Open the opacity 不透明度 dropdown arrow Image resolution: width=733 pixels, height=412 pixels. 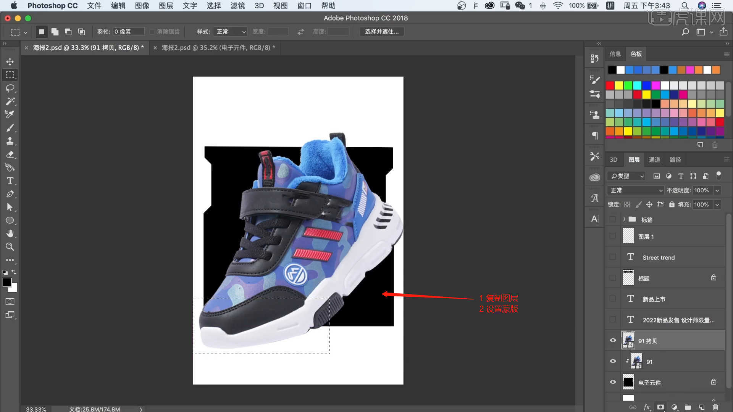coord(717,190)
